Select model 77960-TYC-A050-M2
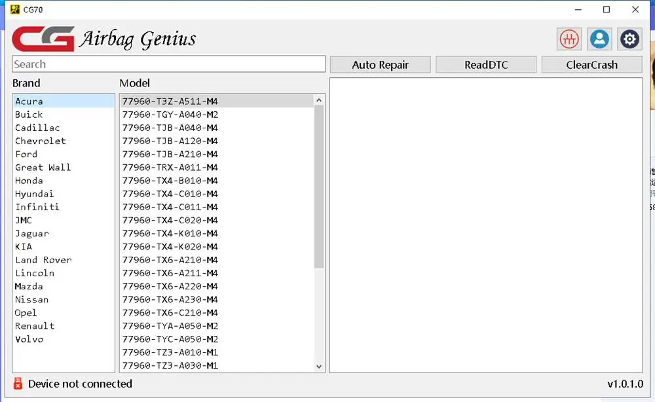 [x=217, y=339]
